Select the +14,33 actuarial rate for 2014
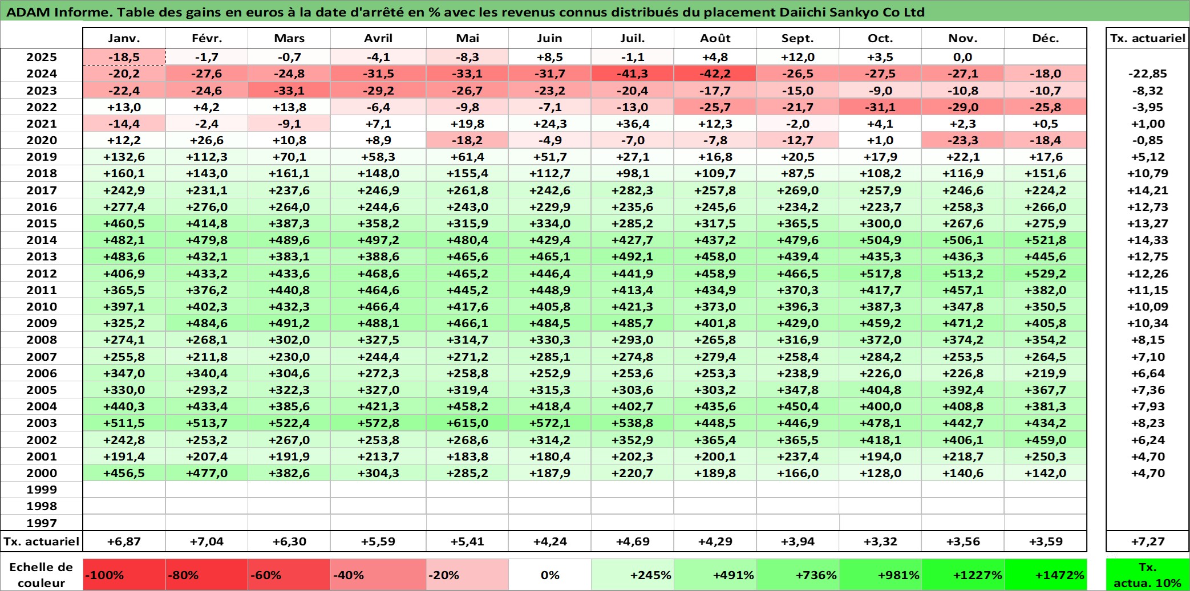This screenshot has width=1190, height=591. pyautogui.click(x=1147, y=240)
